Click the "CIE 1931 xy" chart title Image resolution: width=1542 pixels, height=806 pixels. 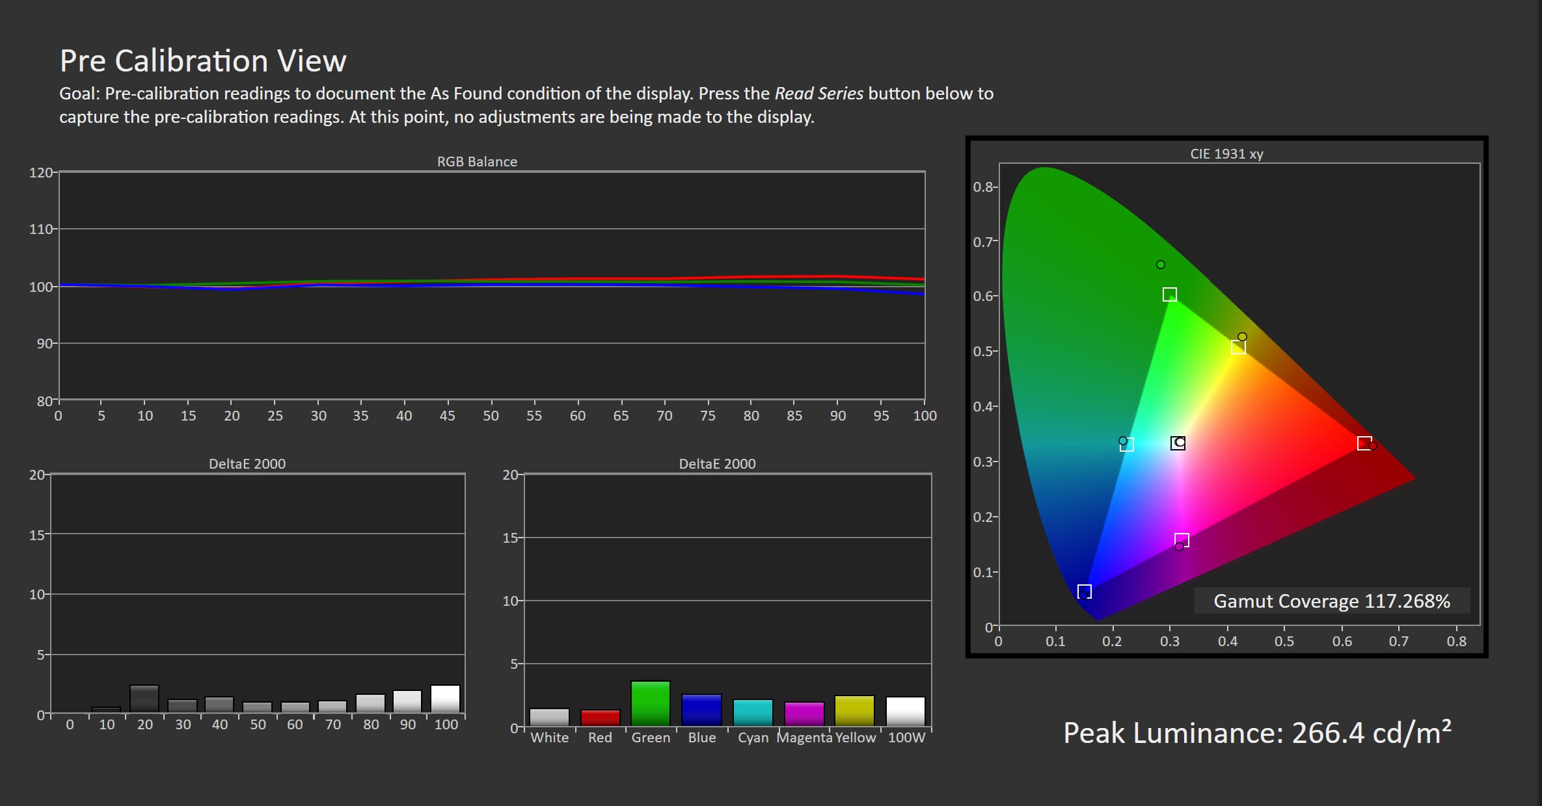pos(1226,154)
